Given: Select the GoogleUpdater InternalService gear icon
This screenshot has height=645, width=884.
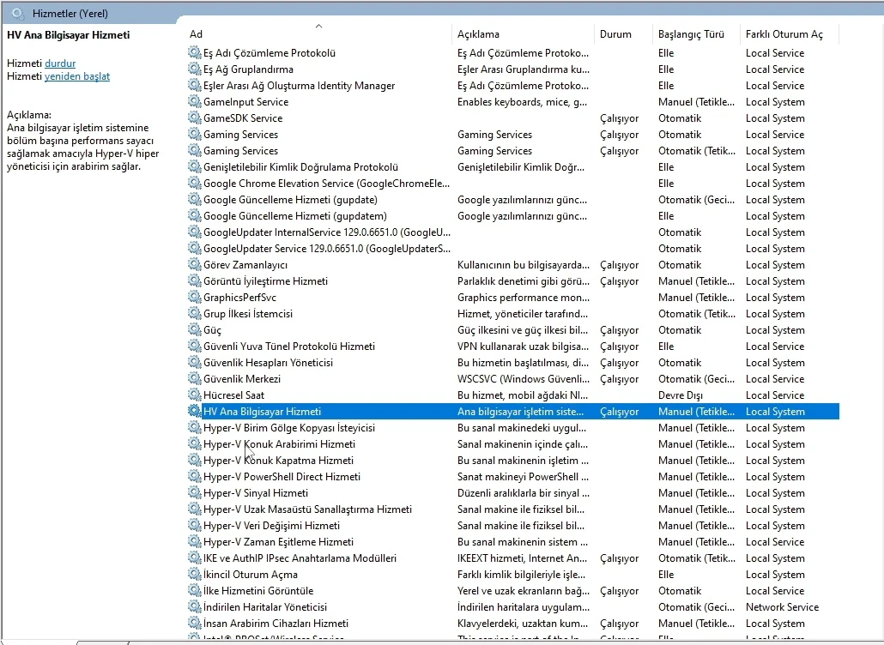Looking at the screenshot, I should pos(195,232).
